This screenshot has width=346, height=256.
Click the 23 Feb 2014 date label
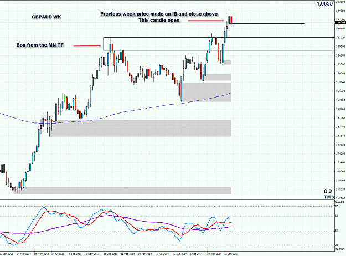point(127,254)
